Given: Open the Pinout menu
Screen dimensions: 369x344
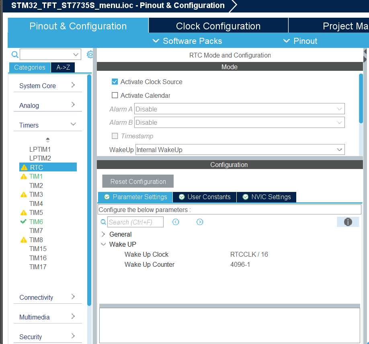Looking at the screenshot, I should click(x=300, y=41).
